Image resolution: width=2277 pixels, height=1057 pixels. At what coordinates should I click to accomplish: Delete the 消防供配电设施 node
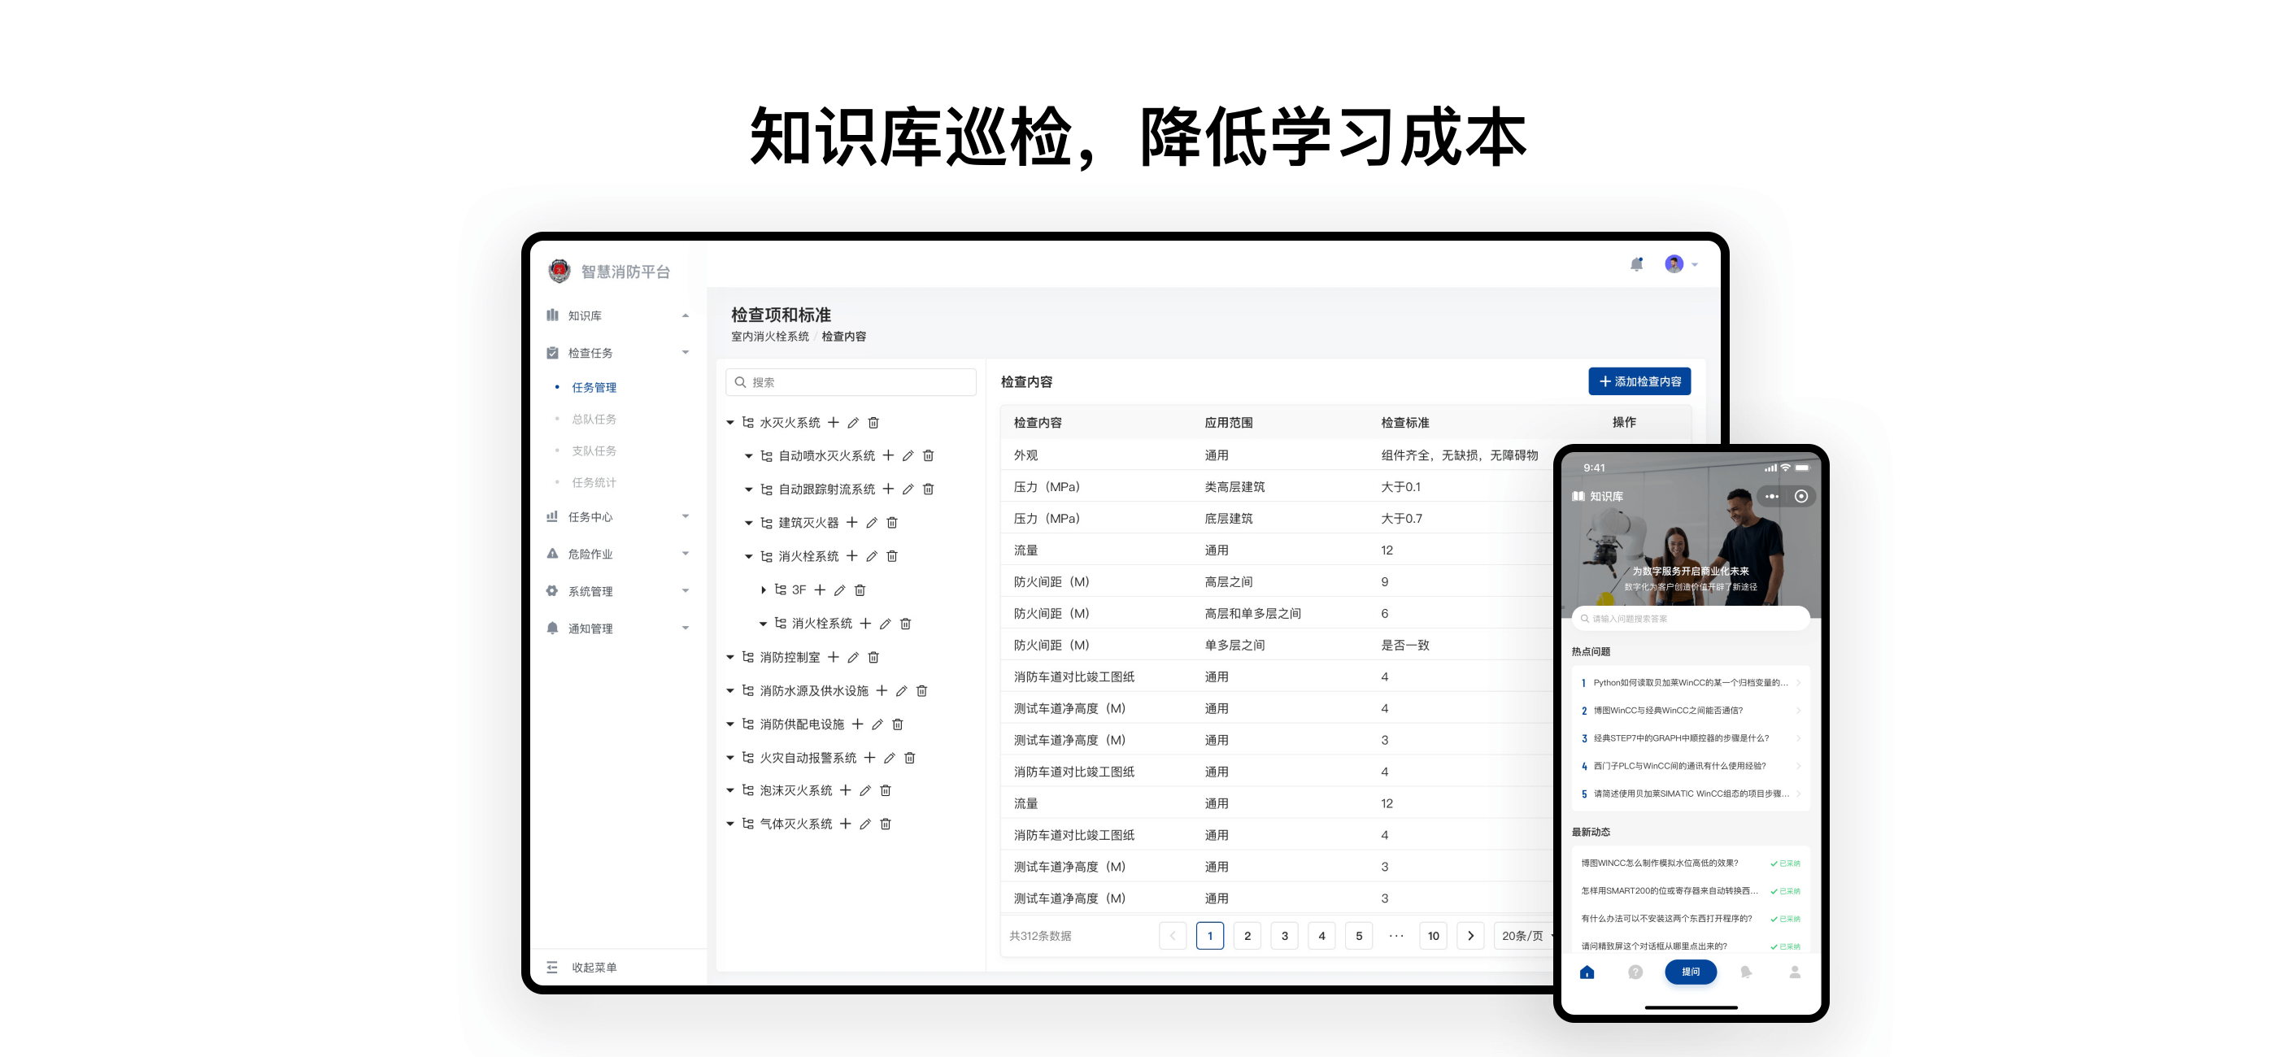tap(897, 724)
